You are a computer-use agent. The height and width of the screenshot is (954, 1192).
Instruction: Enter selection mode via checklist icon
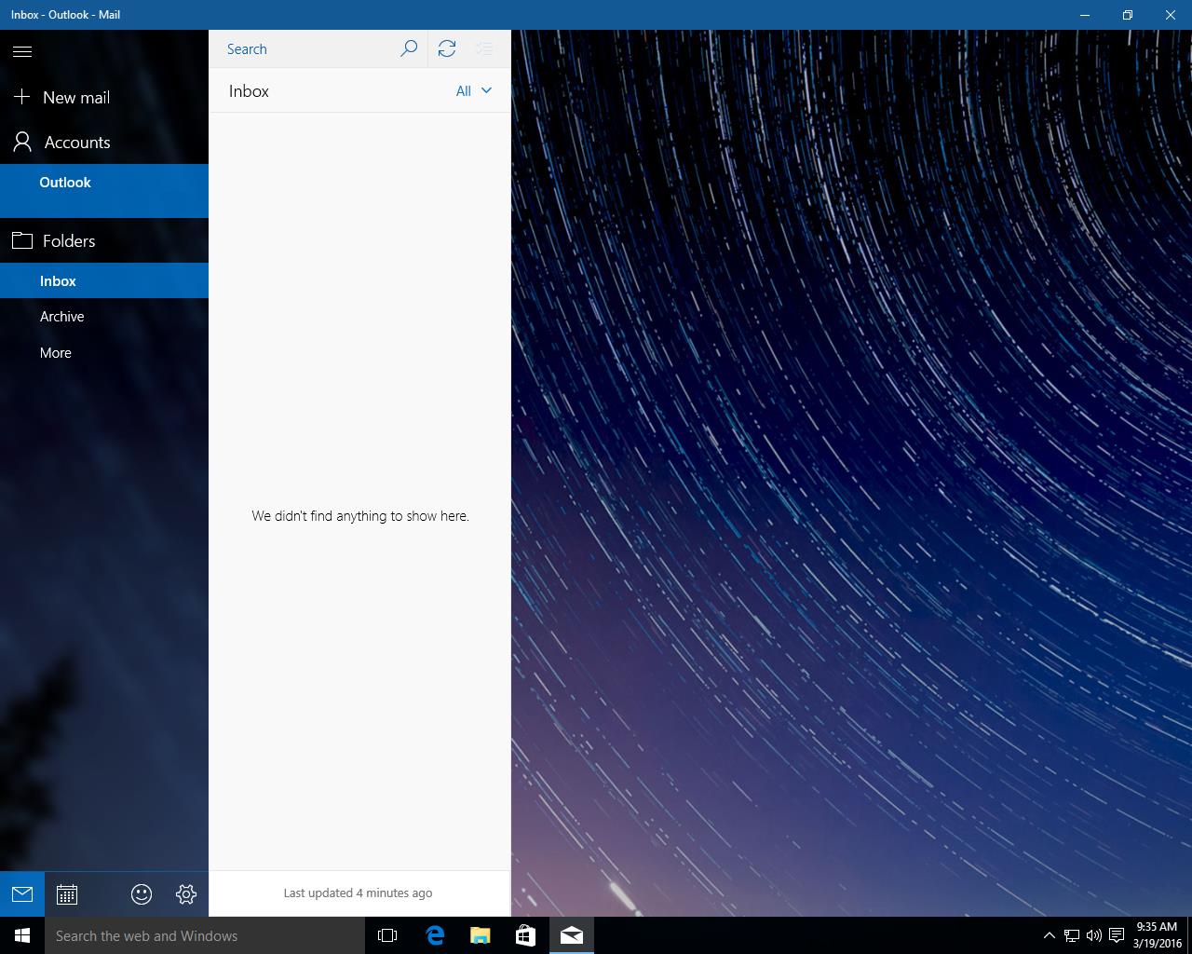(484, 48)
